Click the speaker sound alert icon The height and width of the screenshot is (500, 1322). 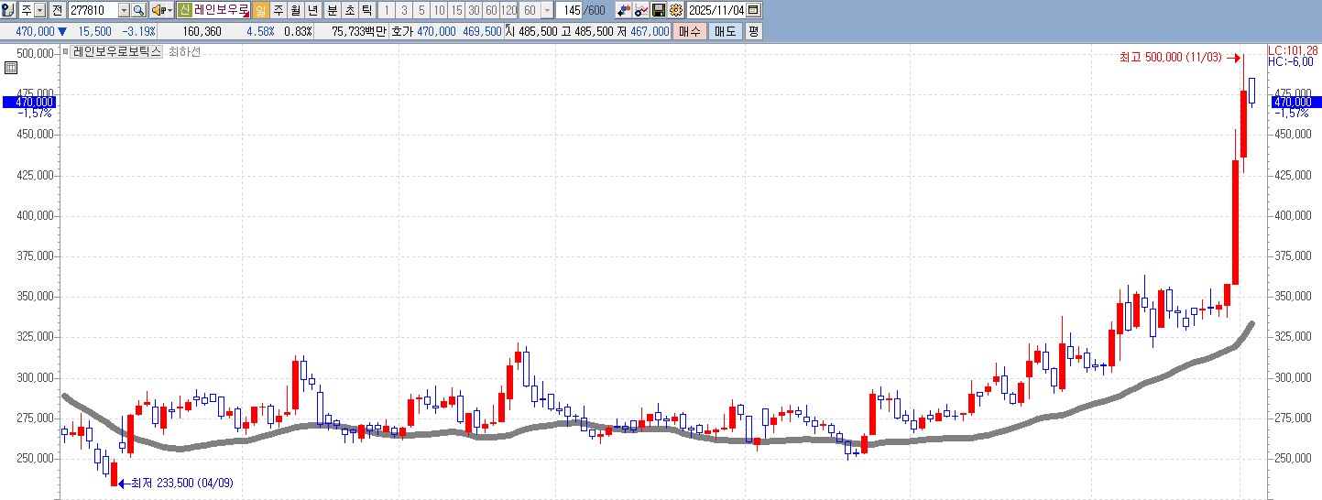click(x=158, y=10)
